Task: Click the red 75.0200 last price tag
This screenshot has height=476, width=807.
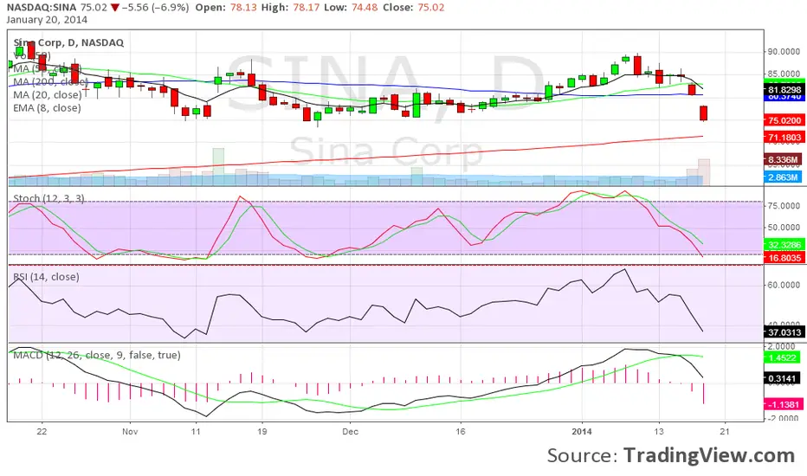Action: [784, 120]
